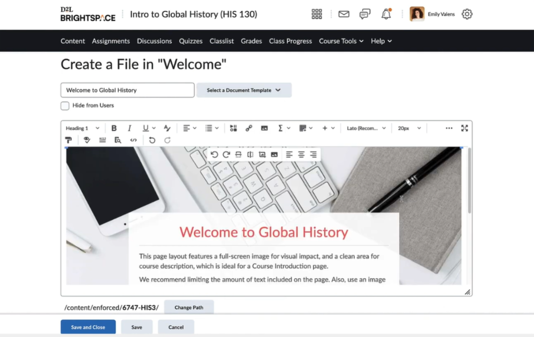Switch the editor to fullscreen mode
Image resolution: width=534 pixels, height=337 pixels.
click(x=465, y=128)
